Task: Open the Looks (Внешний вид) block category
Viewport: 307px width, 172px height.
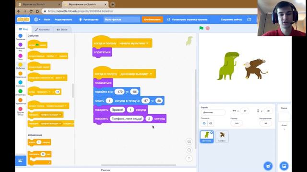Action: (20, 47)
